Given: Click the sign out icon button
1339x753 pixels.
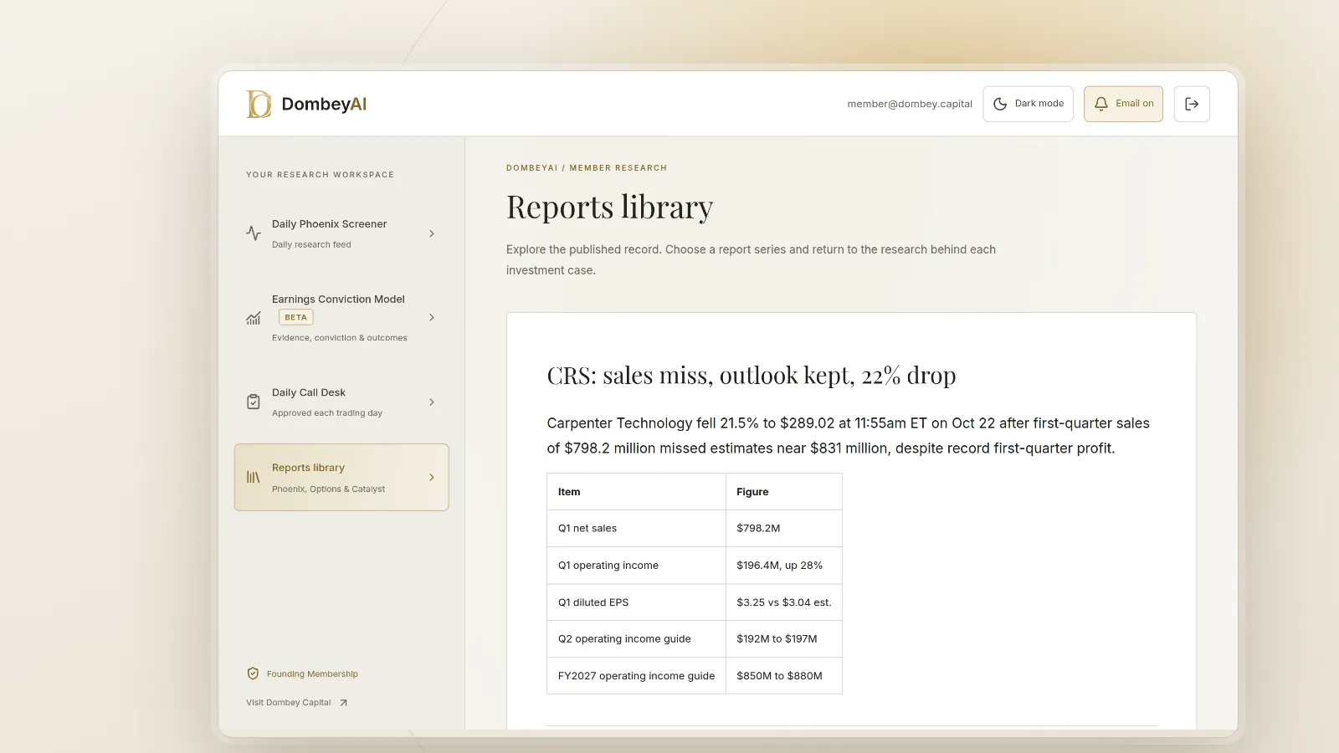Looking at the screenshot, I should 1192,104.
